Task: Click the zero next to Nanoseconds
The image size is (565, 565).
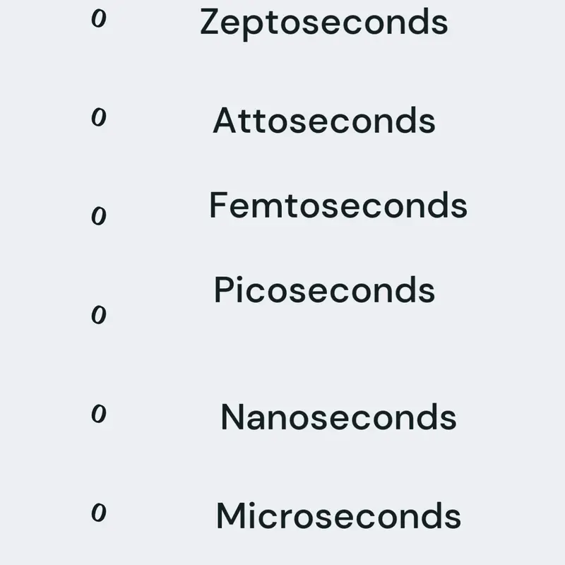Action: (x=99, y=413)
